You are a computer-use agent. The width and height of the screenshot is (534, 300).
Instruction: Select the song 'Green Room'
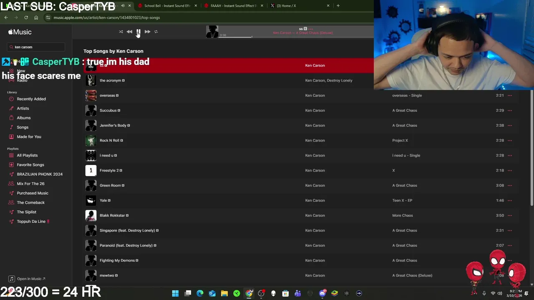[x=110, y=185]
